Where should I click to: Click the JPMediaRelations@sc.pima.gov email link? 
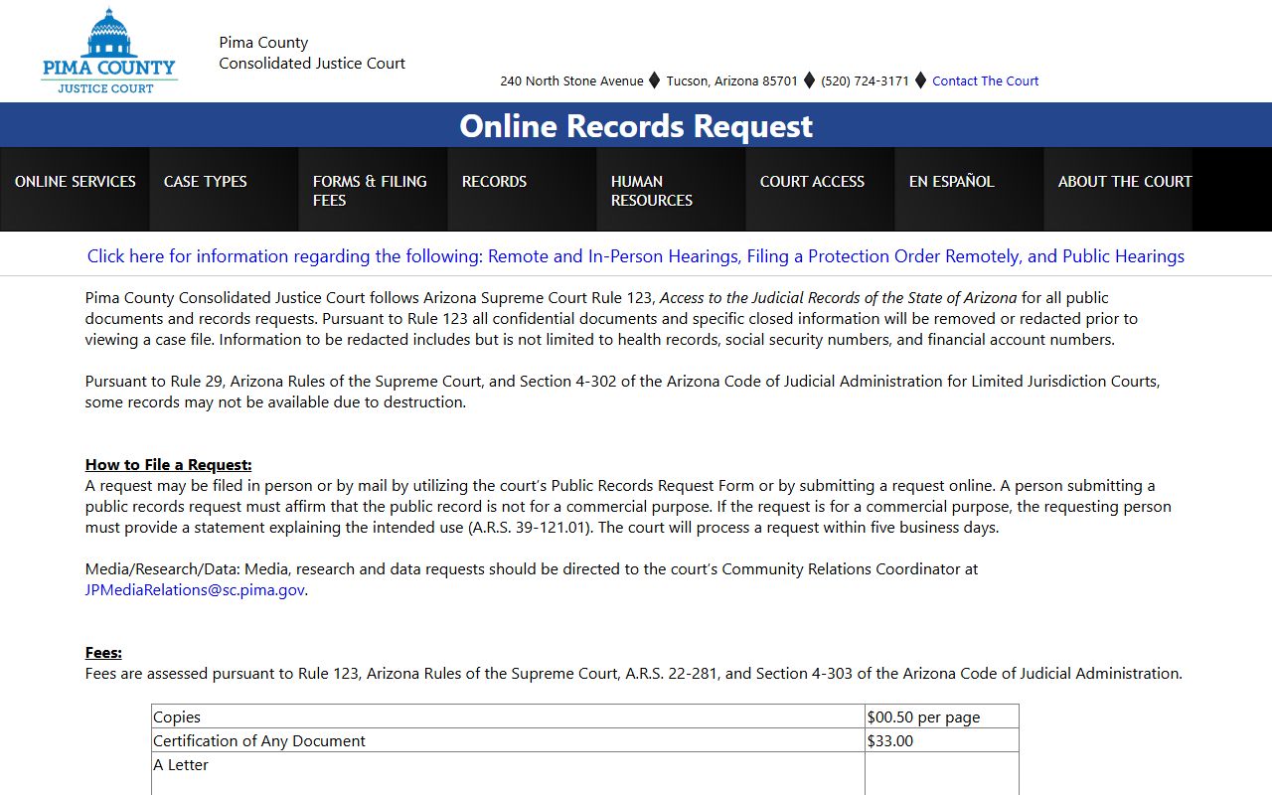tap(195, 590)
